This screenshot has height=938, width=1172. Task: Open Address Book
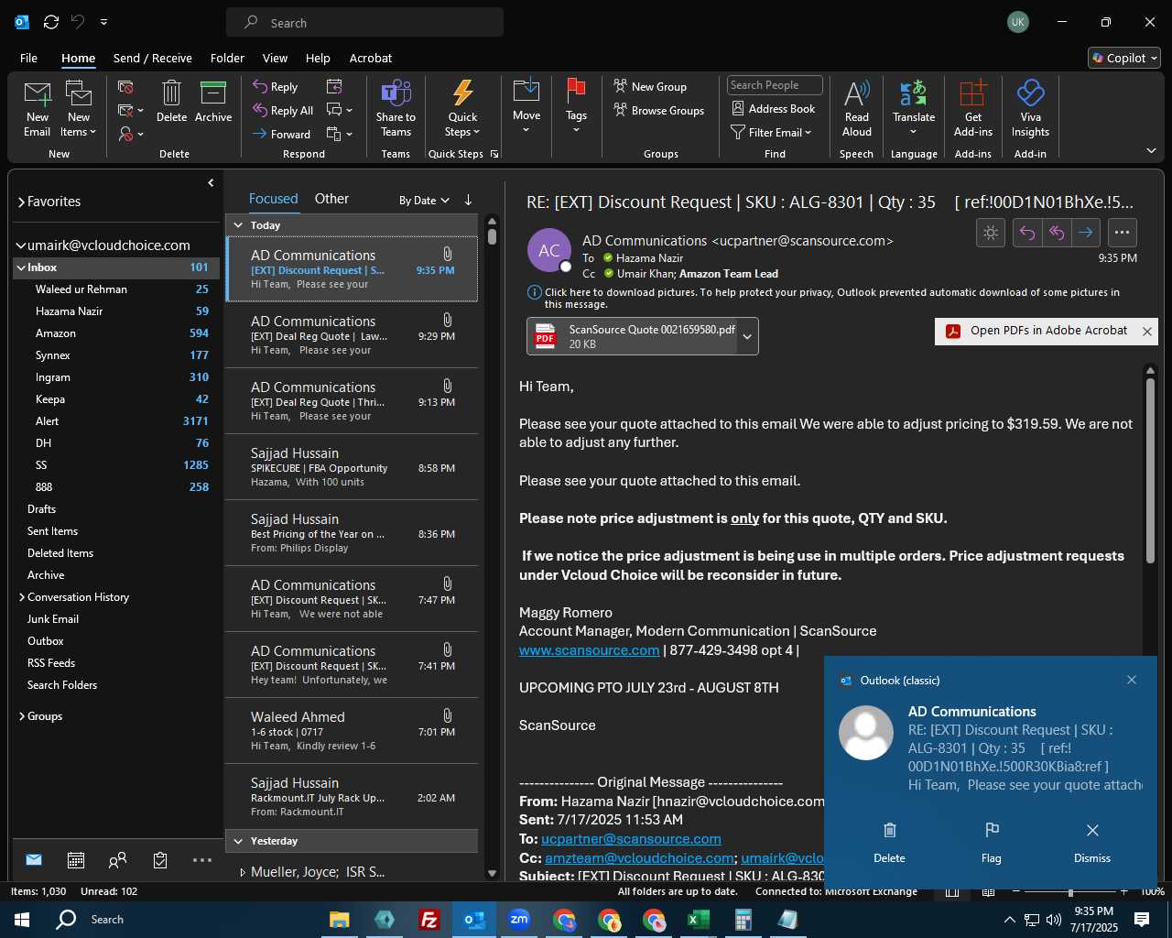(x=773, y=109)
